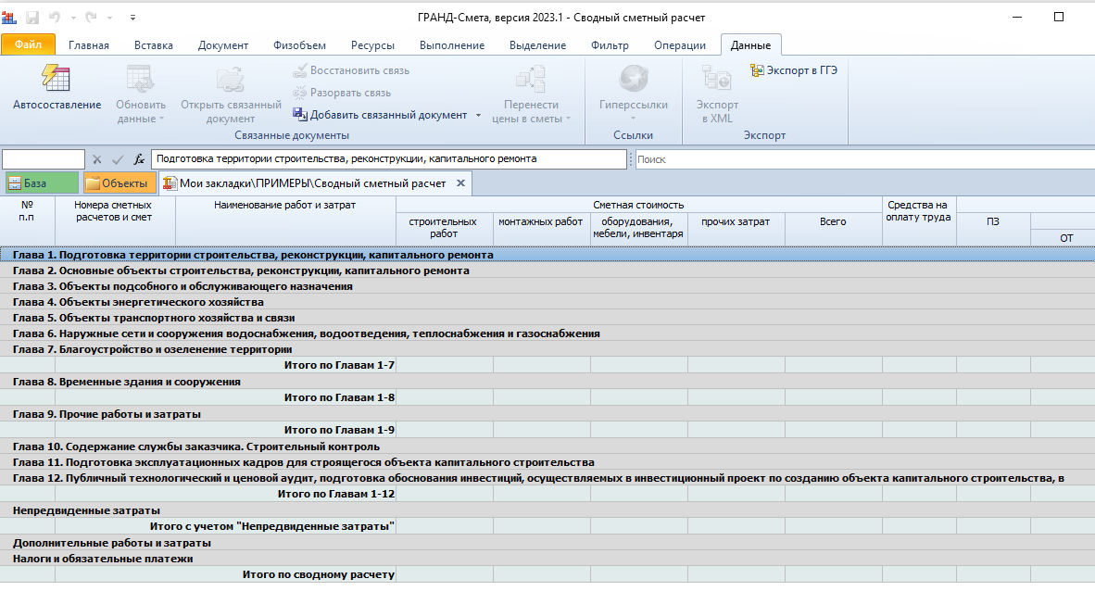Open the Добавить связанный документ dropdown arrow

478,115
